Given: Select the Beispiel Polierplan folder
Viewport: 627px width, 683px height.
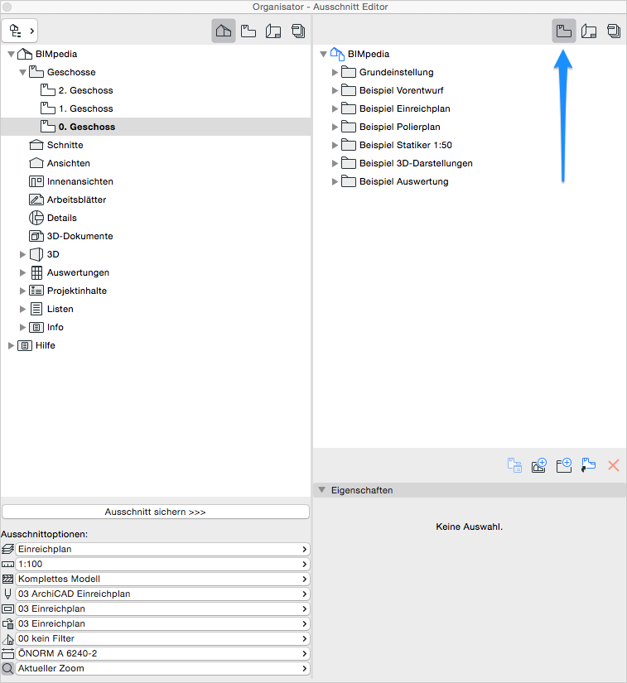Looking at the screenshot, I should 399,127.
